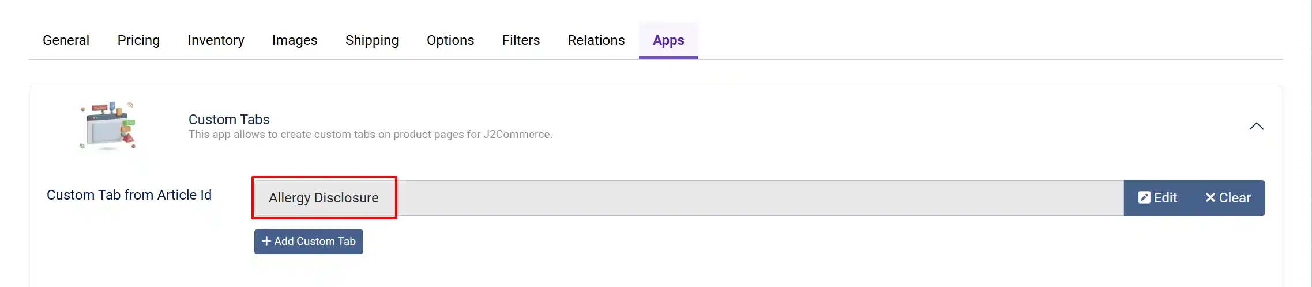Click the Custom Tab from Article Id label
Viewport: 1312px width, 287px height.
129,195
